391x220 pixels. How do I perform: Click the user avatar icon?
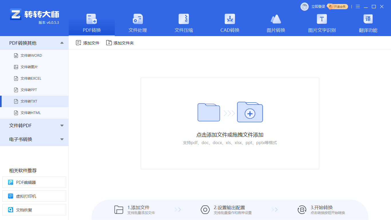coord(305,7)
